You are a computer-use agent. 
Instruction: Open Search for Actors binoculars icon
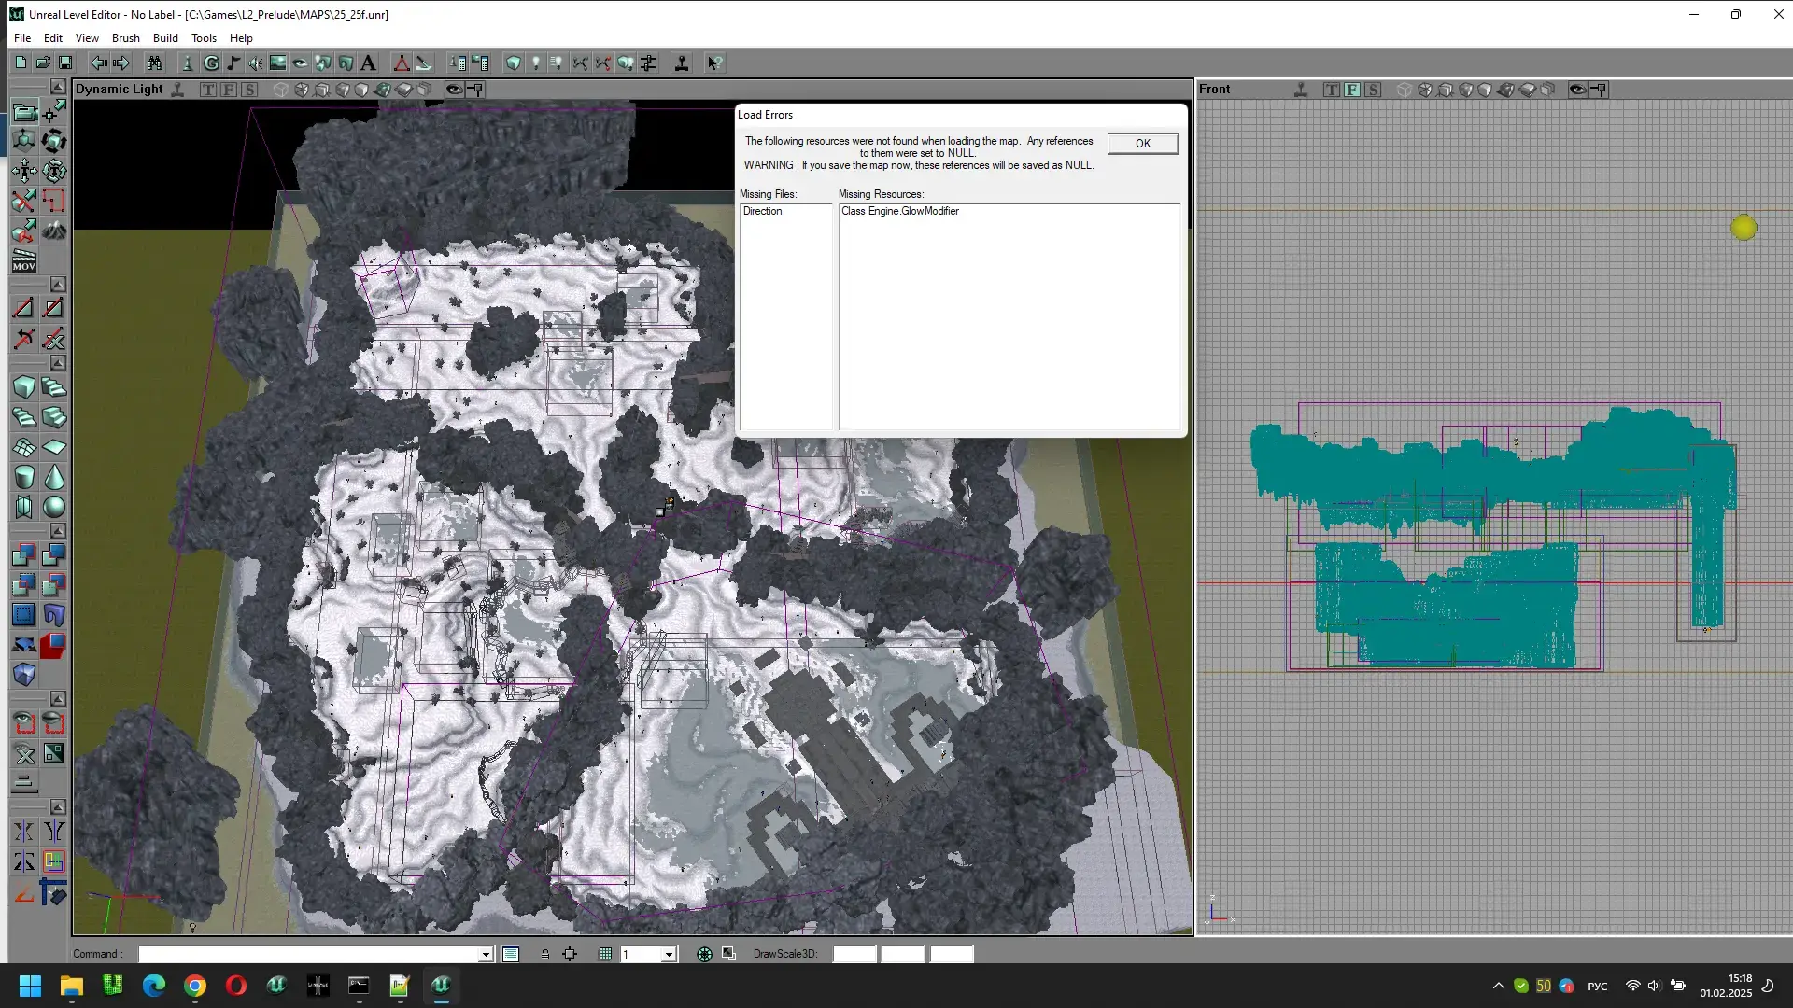pyautogui.click(x=154, y=63)
